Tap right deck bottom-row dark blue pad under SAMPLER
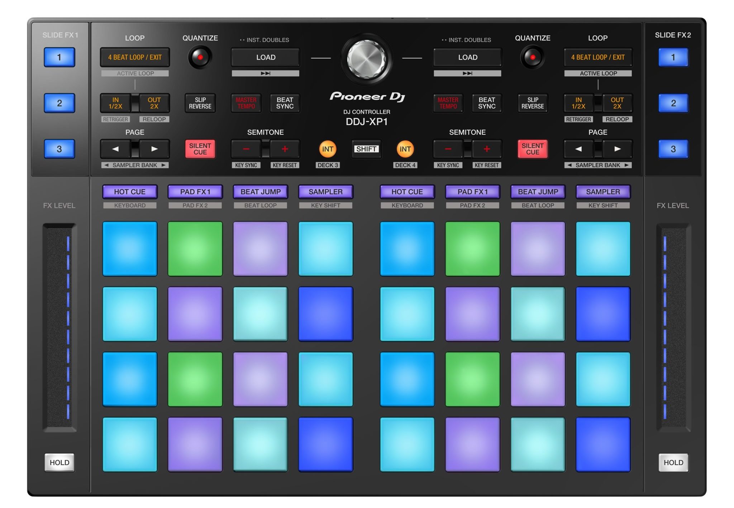The image size is (734, 508). pyautogui.click(x=603, y=445)
